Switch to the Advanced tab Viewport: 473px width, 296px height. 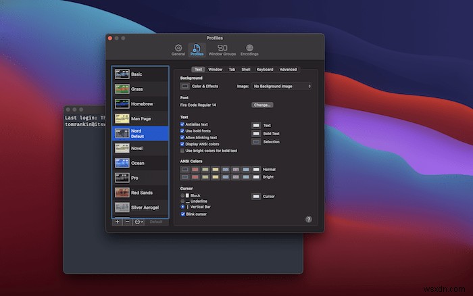pyautogui.click(x=288, y=69)
